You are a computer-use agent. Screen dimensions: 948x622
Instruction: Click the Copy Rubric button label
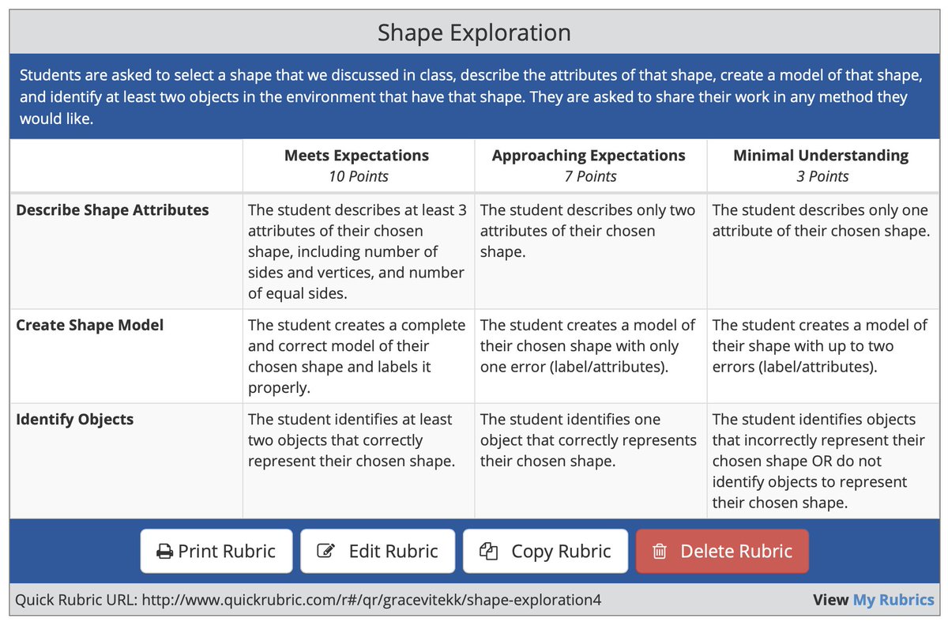561,552
